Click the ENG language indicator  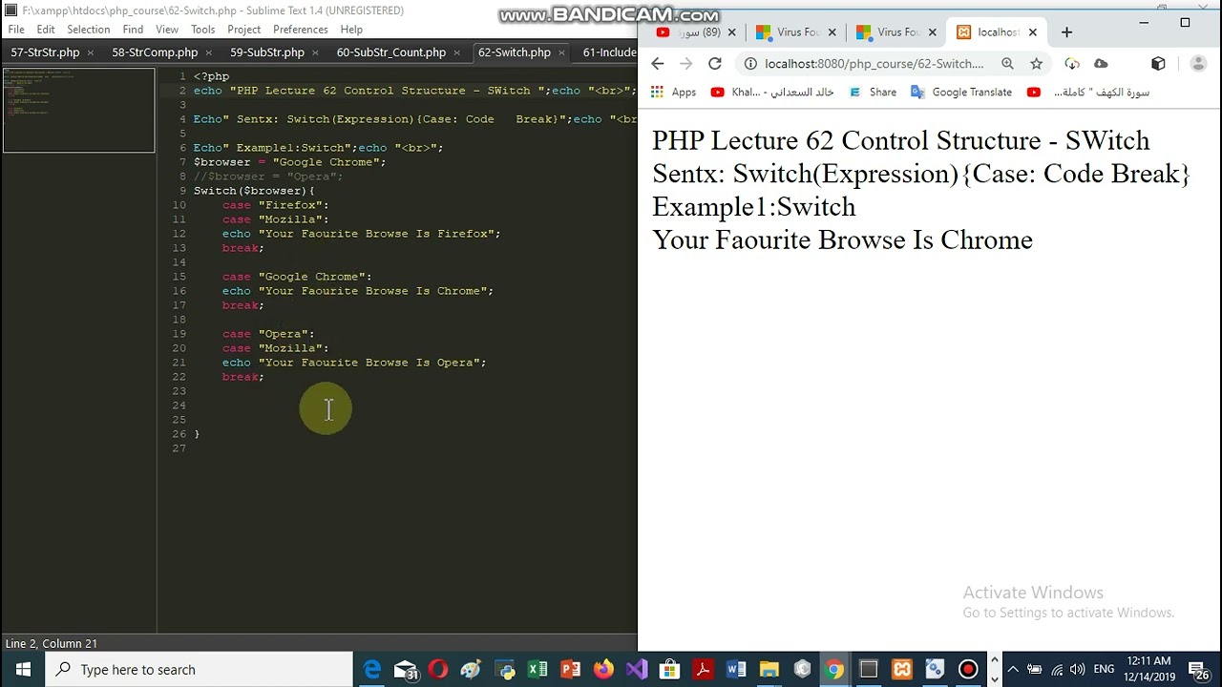(x=1104, y=670)
